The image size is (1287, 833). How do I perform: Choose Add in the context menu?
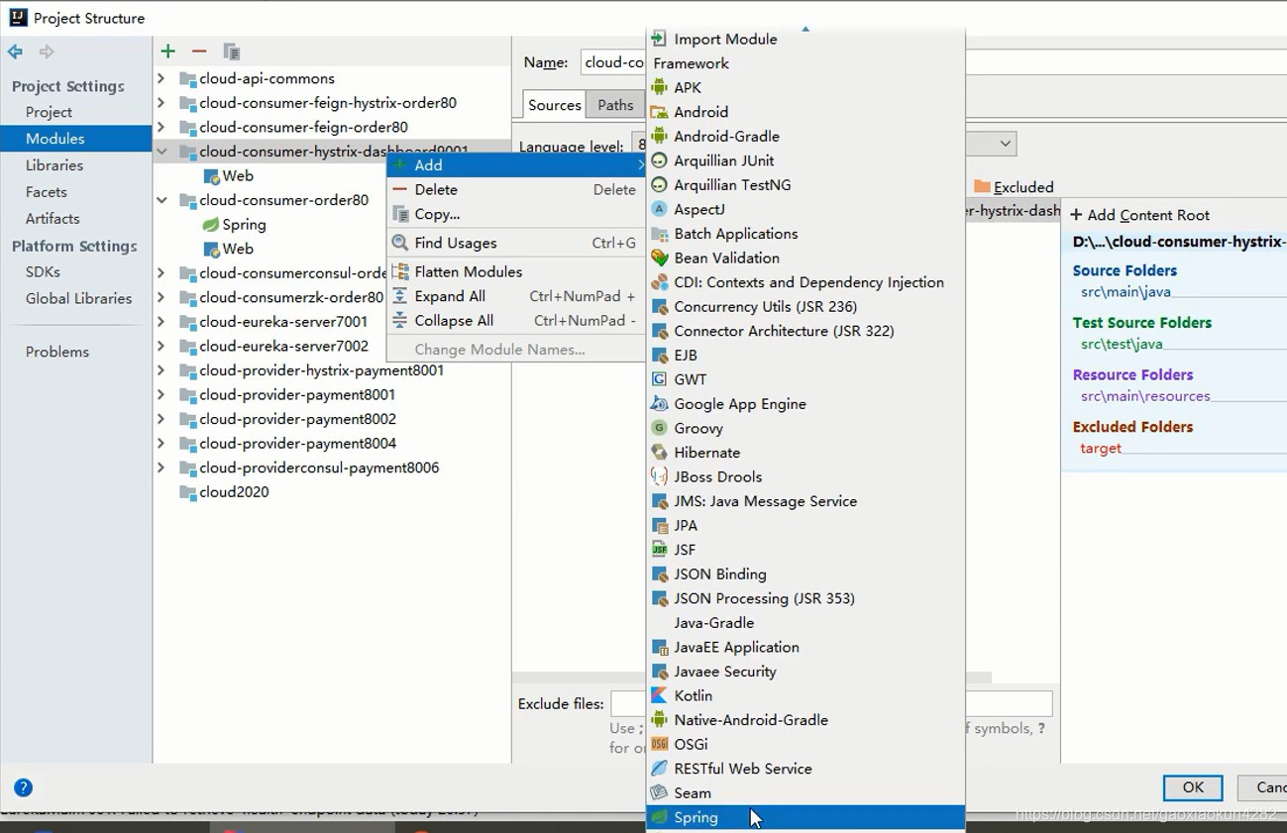[515, 165]
